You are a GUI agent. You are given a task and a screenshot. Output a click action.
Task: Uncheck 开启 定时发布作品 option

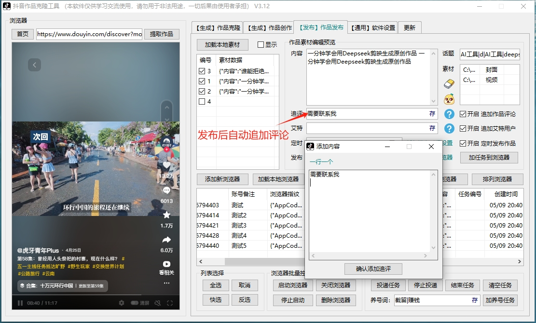click(463, 143)
